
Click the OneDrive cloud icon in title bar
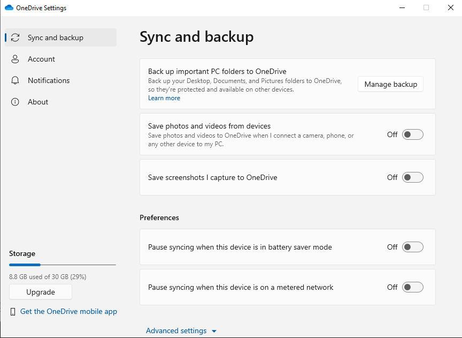[9, 7]
